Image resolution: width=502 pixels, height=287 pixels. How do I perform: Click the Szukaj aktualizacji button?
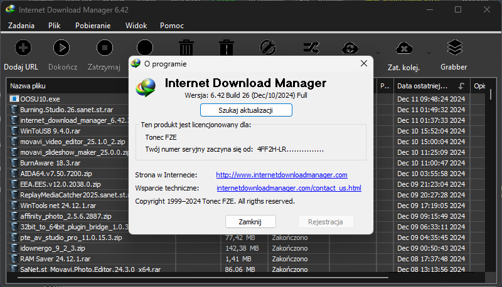point(246,110)
